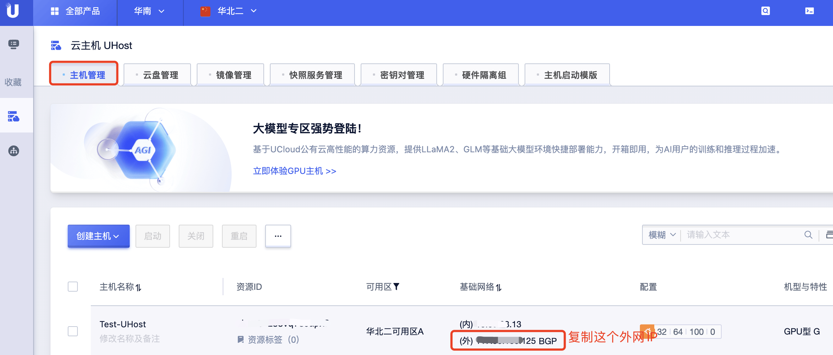Click 修改名称及备注 under Test-UHost
The height and width of the screenshot is (355, 833).
tap(130, 339)
